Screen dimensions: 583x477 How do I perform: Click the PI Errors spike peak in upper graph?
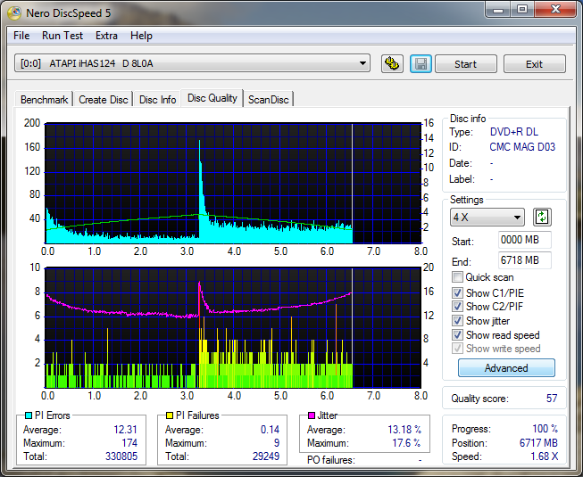tap(200, 142)
